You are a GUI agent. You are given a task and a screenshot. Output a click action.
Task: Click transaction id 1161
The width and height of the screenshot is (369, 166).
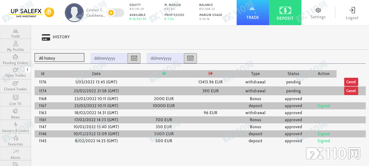43,120
